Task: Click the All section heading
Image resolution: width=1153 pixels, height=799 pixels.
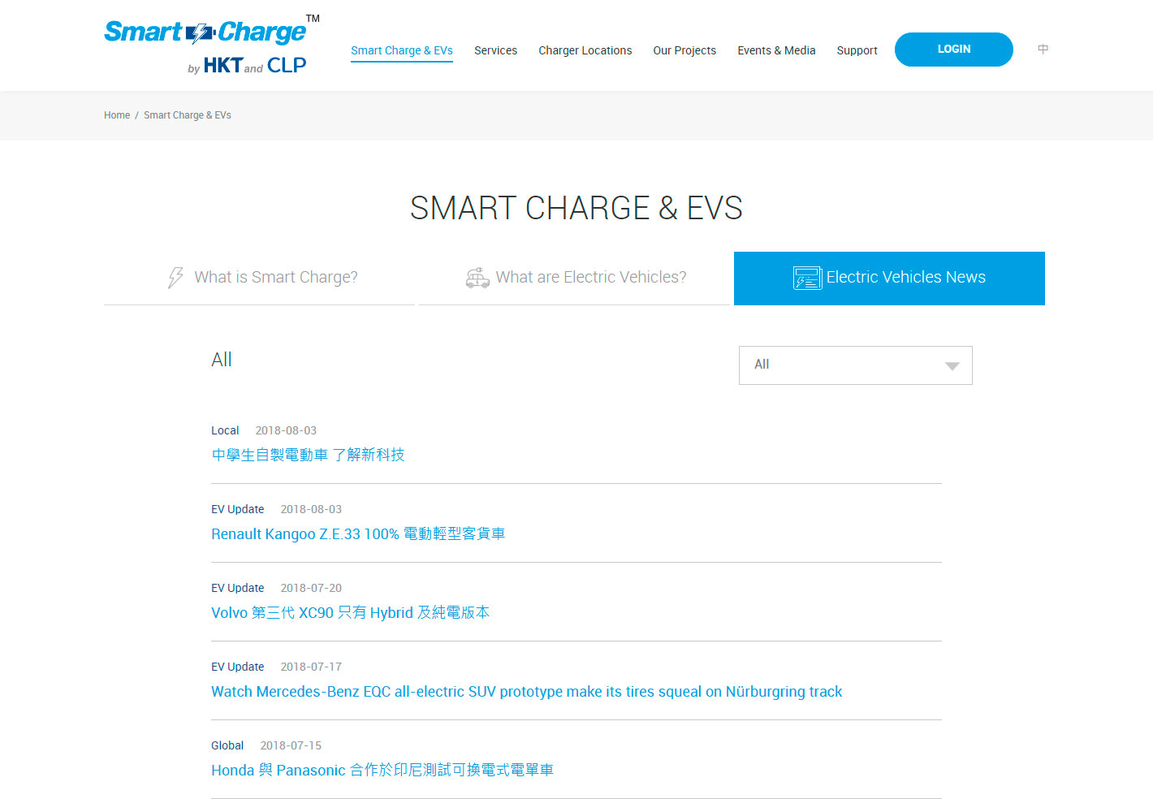Action: click(222, 360)
